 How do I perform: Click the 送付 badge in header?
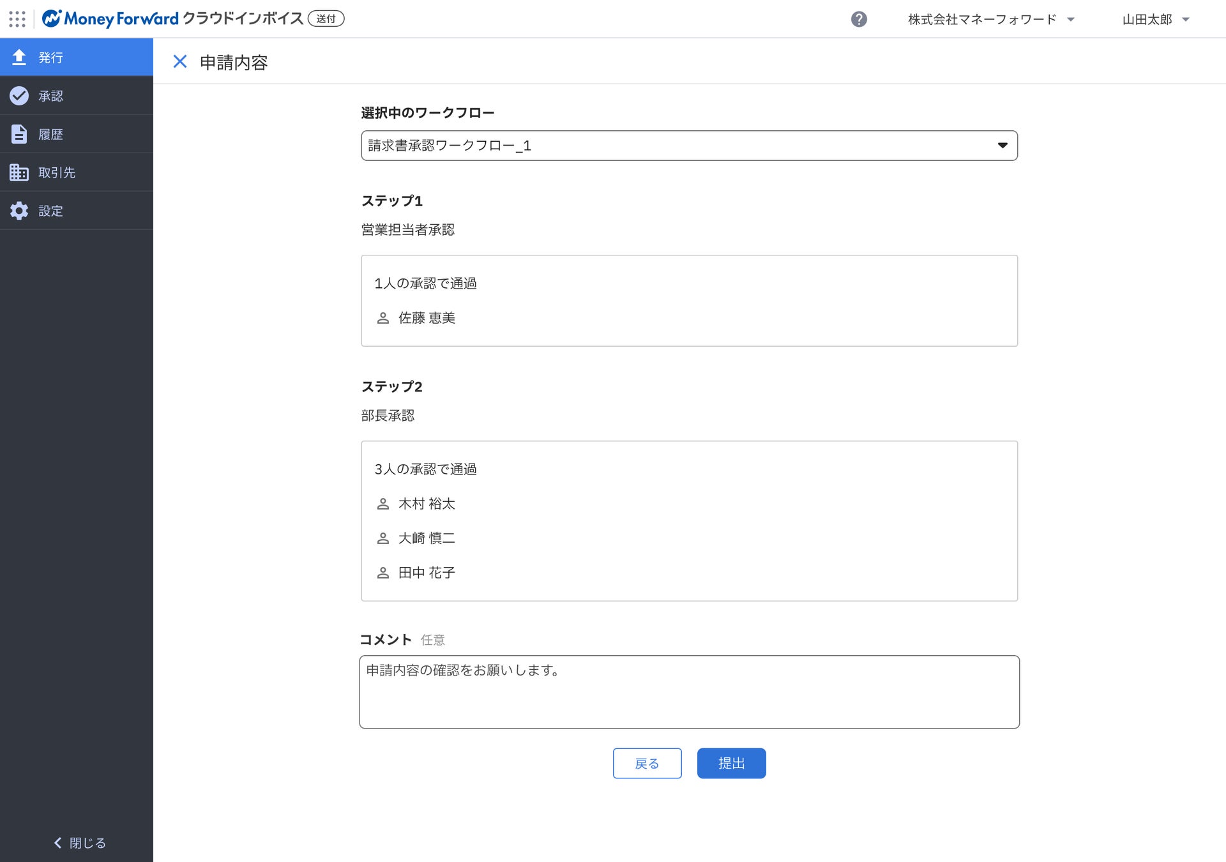326,19
